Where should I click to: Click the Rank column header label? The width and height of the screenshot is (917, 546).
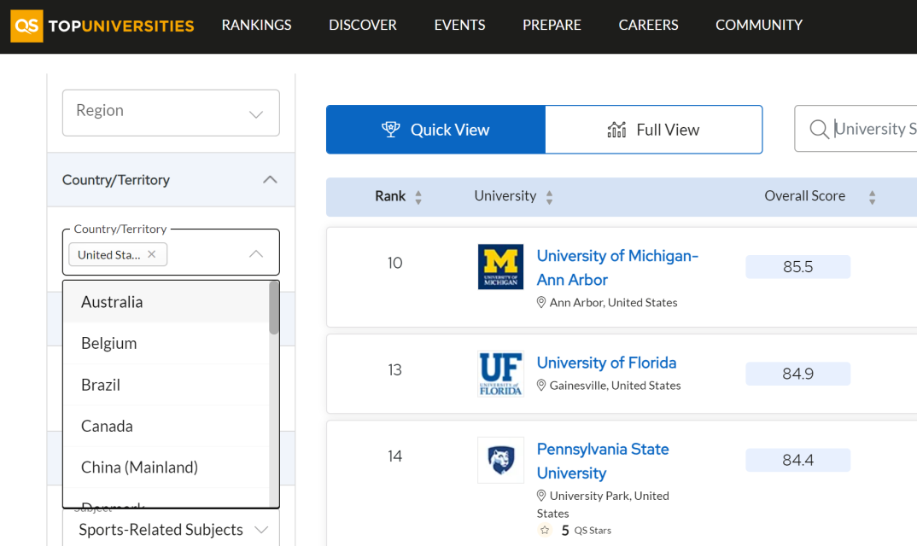(x=390, y=196)
